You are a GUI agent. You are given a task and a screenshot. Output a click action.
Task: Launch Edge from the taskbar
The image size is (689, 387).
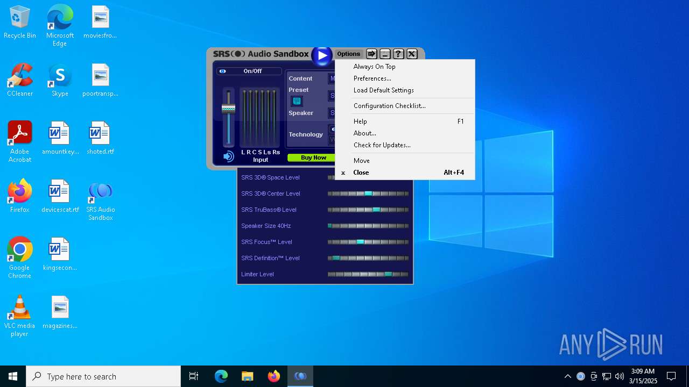tap(221, 376)
